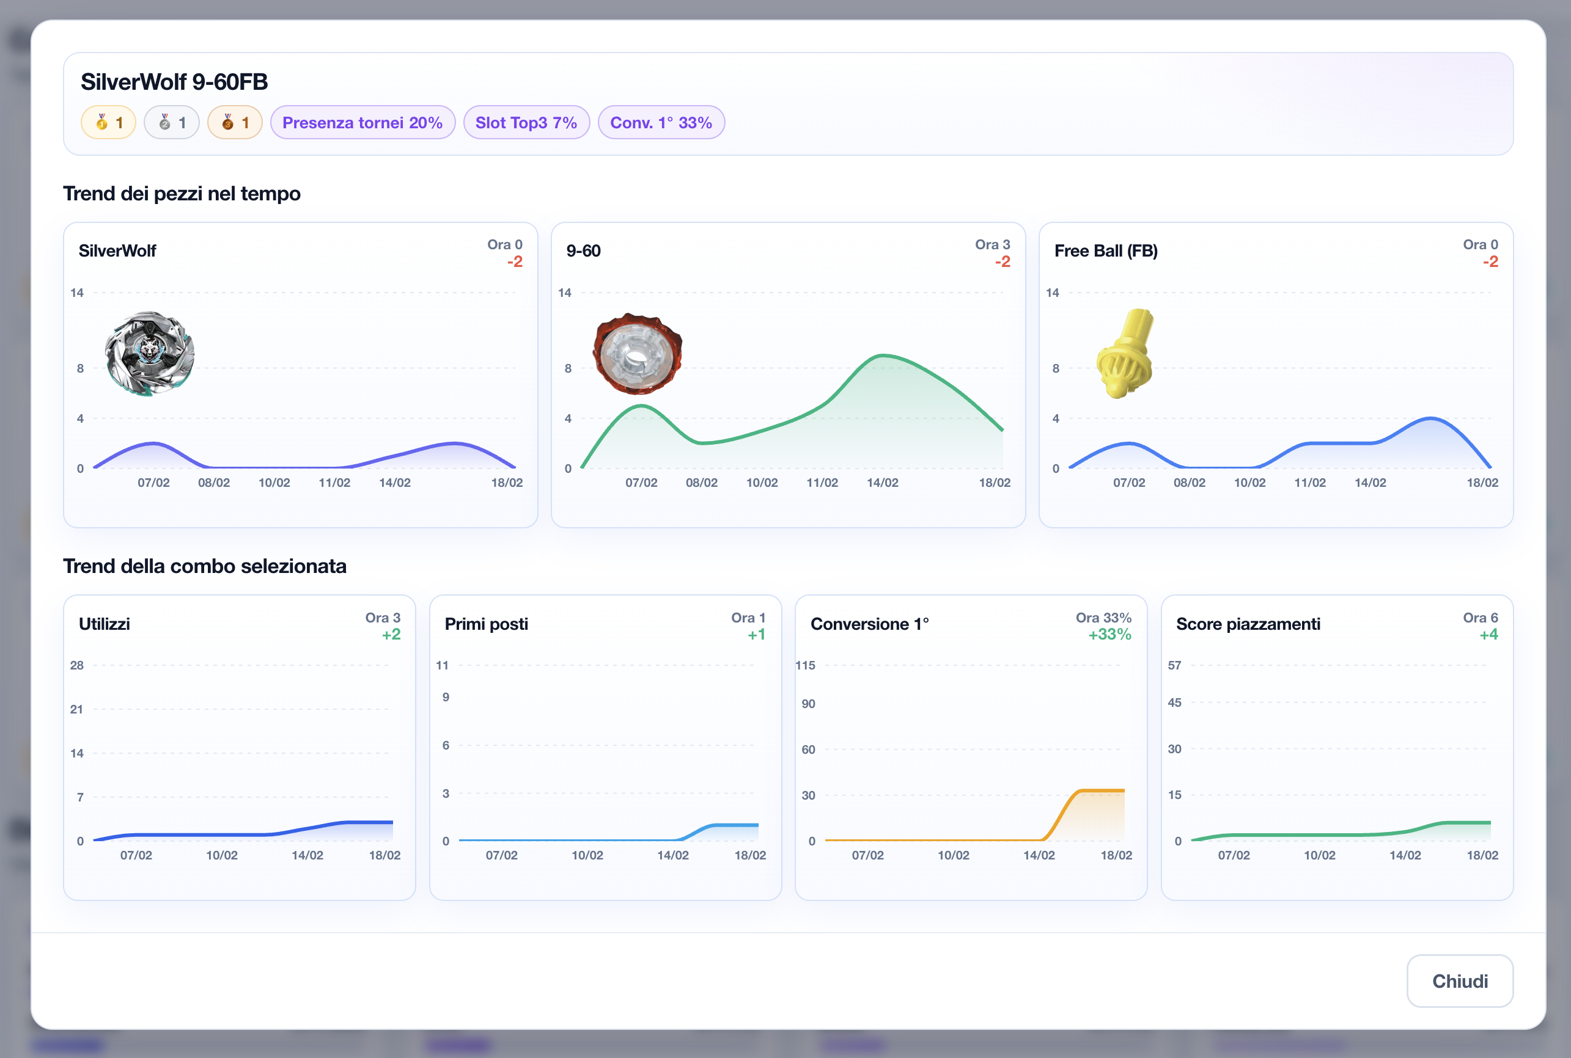Click the +1 change in Primi posti
This screenshot has width=1571, height=1058.
coord(756,634)
